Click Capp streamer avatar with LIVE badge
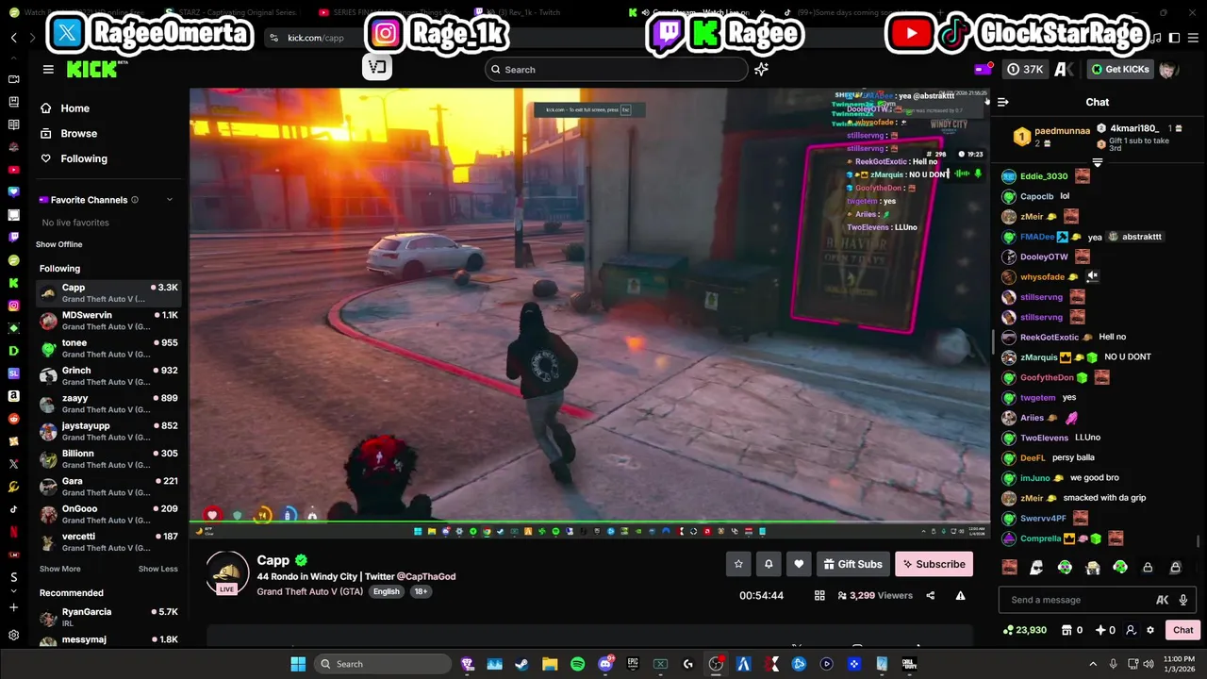The width and height of the screenshot is (1207, 679). pos(227,572)
